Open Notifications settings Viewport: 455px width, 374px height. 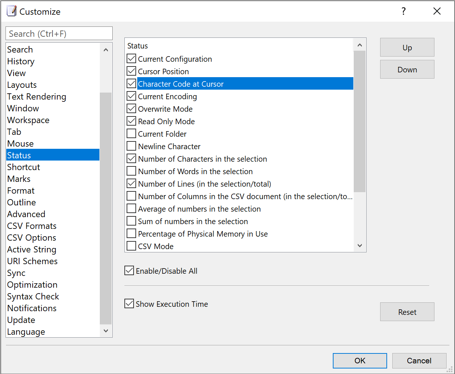point(53,308)
